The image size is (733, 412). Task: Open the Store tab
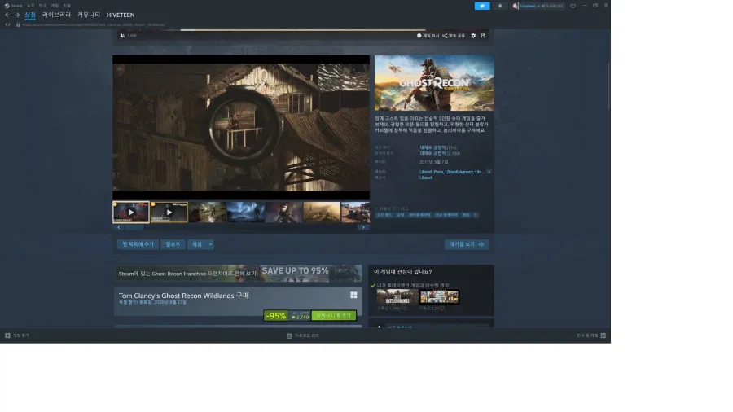(30, 15)
